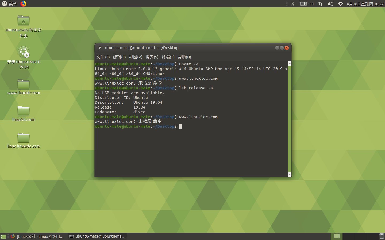This screenshot has width=385, height=240.
Task: Click the 'Codename: disco' line
Action: pos(120,112)
